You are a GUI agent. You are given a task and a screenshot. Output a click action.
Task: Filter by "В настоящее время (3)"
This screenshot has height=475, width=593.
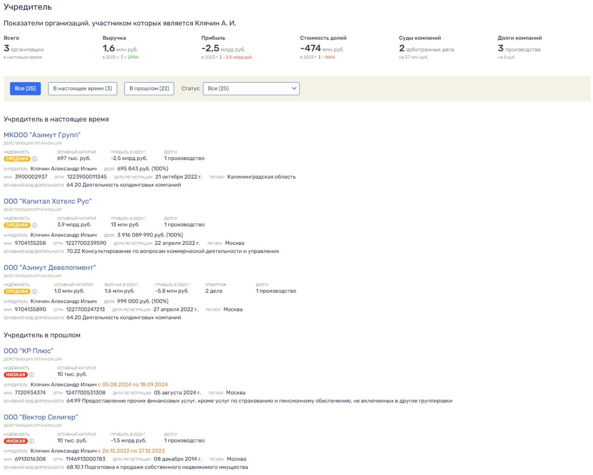[82, 89]
